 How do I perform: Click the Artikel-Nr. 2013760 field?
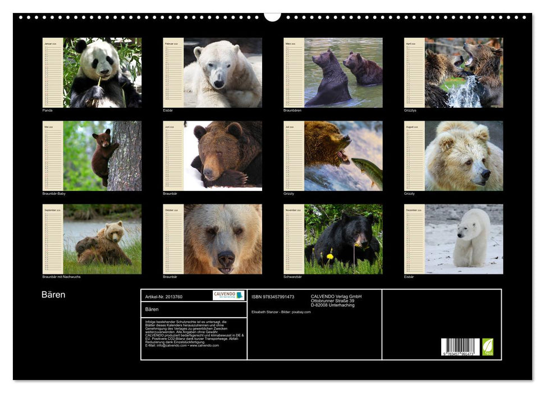click(164, 296)
